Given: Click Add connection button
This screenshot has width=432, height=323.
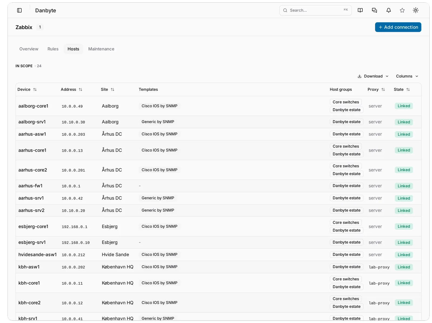Looking at the screenshot, I should (x=398, y=27).
